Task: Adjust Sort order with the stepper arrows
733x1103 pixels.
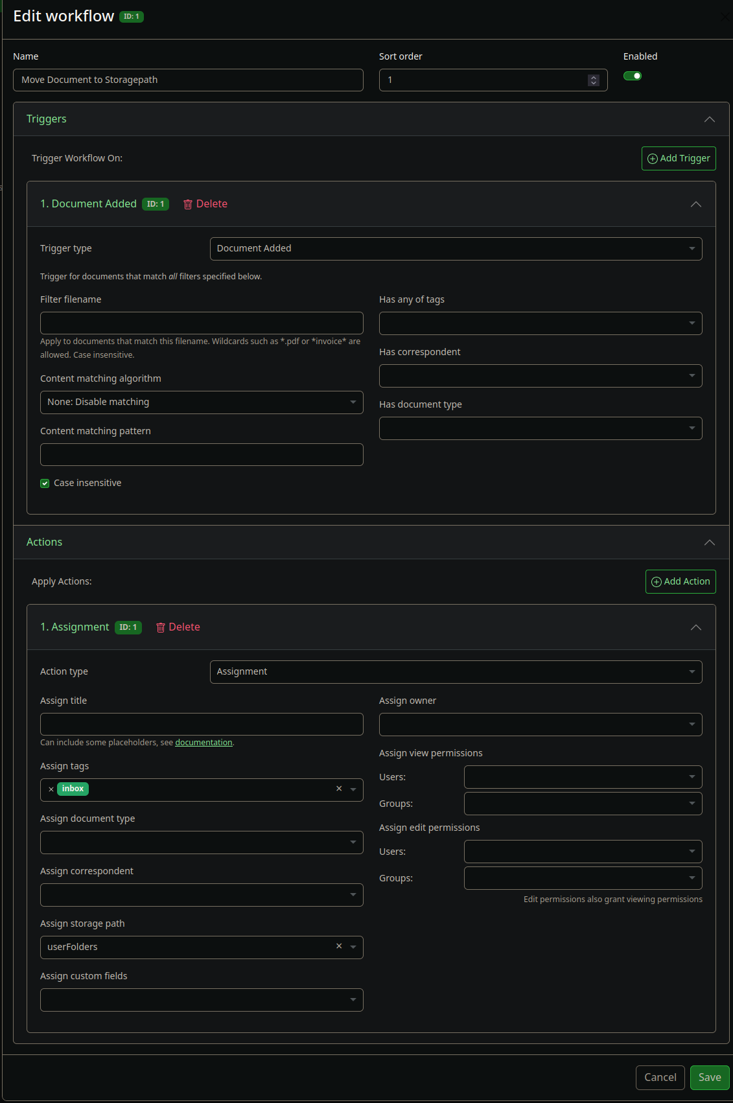Action: pos(594,80)
